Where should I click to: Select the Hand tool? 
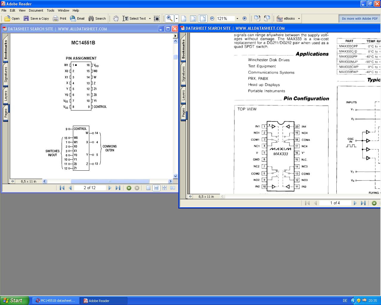[x=116, y=18]
